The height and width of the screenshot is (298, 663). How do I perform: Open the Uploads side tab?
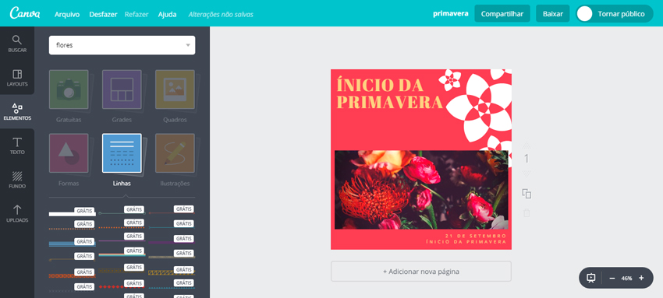point(17,214)
